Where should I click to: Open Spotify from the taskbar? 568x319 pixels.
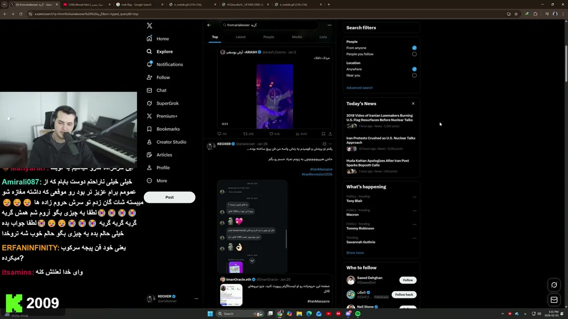pos(358,314)
